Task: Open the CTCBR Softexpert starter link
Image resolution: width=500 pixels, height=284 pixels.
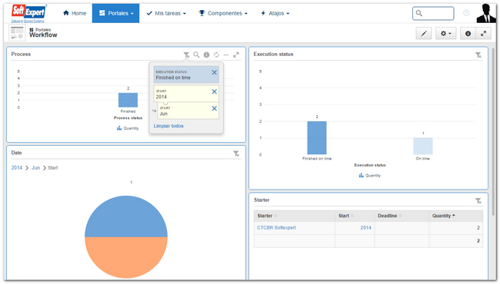Action: 276,228
